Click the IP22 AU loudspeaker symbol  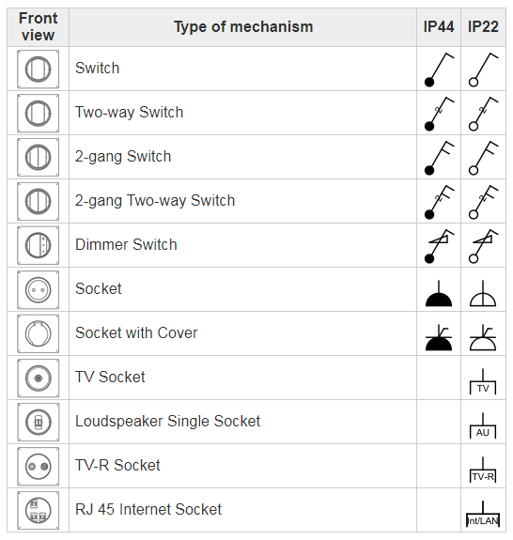point(483,425)
